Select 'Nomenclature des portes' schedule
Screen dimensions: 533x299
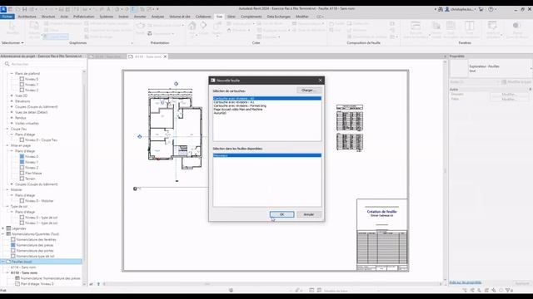point(35,251)
